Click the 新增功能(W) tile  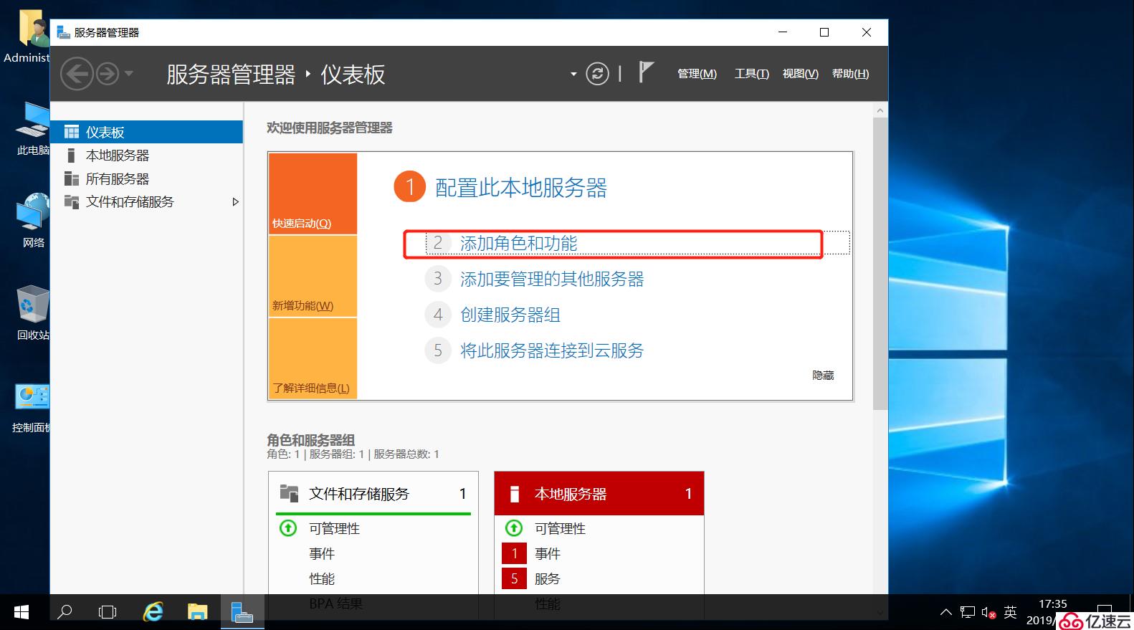point(313,276)
